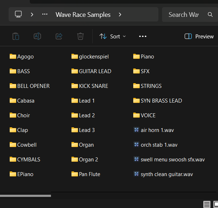Open the Sort dropdown menu
This screenshot has width=218, height=208.
113,36
